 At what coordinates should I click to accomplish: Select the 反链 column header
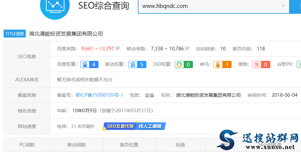[x=180, y=145]
